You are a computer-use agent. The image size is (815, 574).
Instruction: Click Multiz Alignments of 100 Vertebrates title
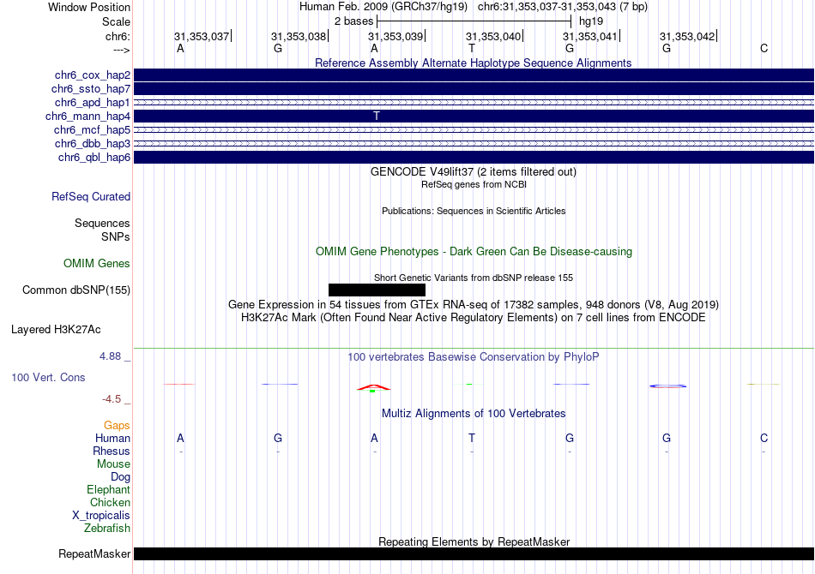[474, 414]
